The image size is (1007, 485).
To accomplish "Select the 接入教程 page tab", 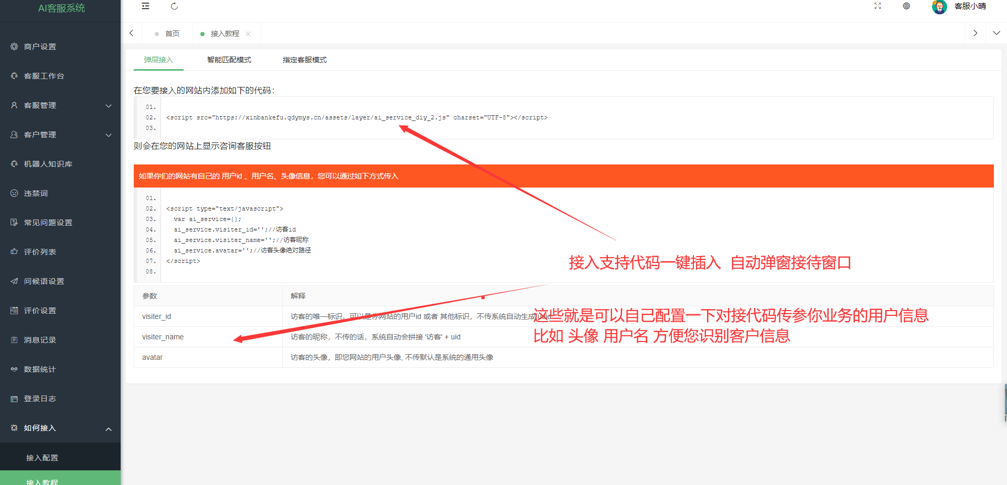I will (225, 34).
